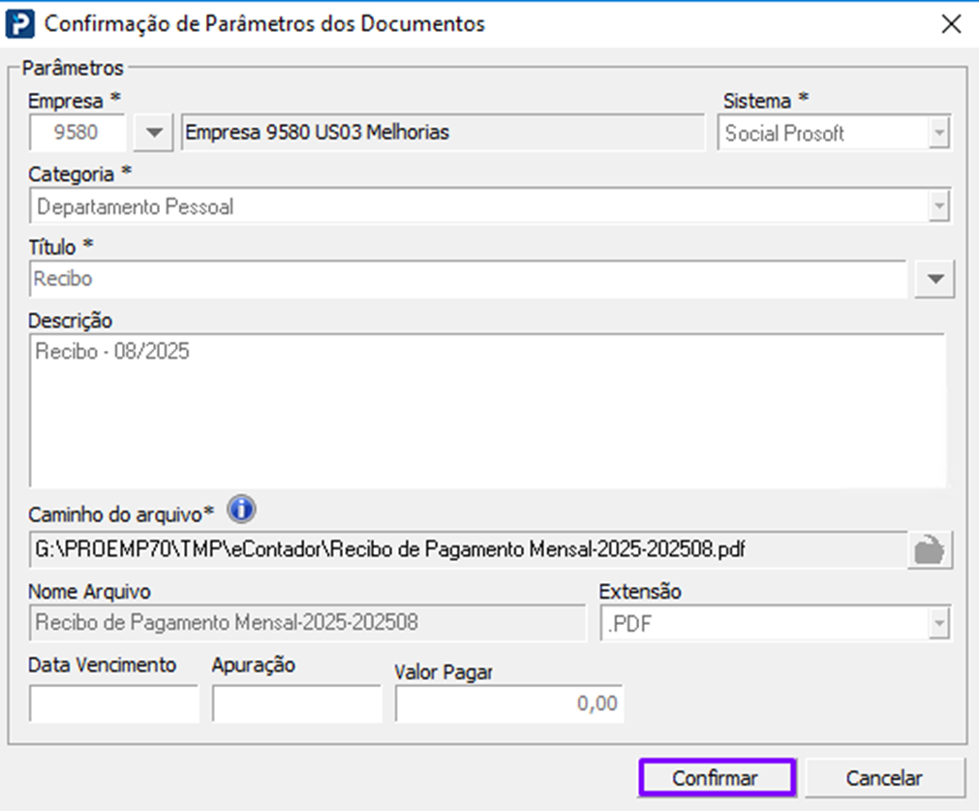Click the Empresa code field 9580
This screenshot has height=811, width=979.
click(77, 133)
